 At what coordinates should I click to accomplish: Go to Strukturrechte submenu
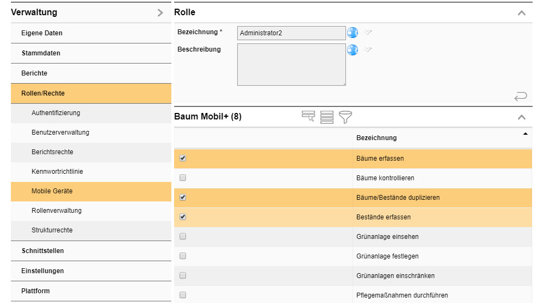[x=91, y=230]
